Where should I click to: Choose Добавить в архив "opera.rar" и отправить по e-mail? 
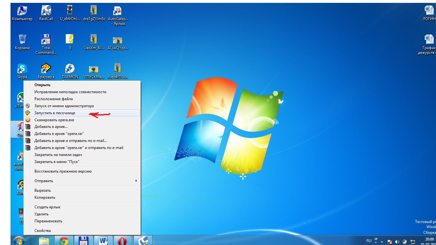coord(82,148)
